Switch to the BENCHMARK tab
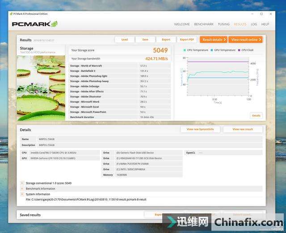The height and width of the screenshot is (233, 286). click(x=204, y=24)
